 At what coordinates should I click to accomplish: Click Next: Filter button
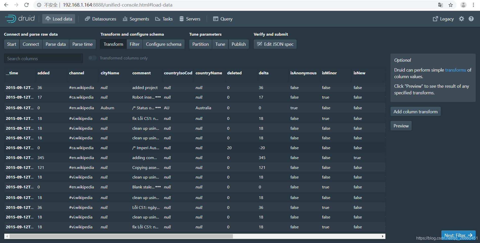pyautogui.click(x=458, y=235)
